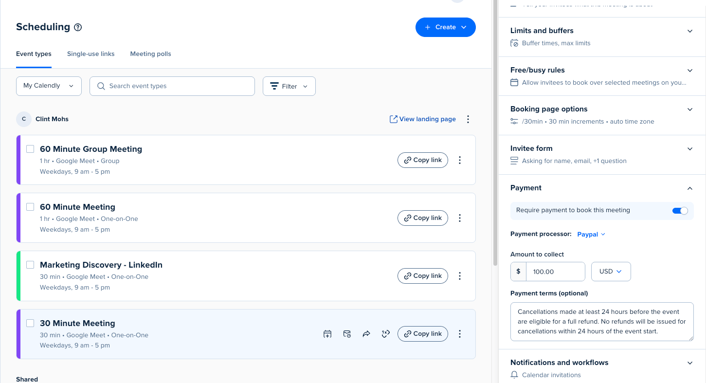Open the three-dot menu beside View landing page
Viewport: 706px width, 383px height.
click(x=468, y=119)
